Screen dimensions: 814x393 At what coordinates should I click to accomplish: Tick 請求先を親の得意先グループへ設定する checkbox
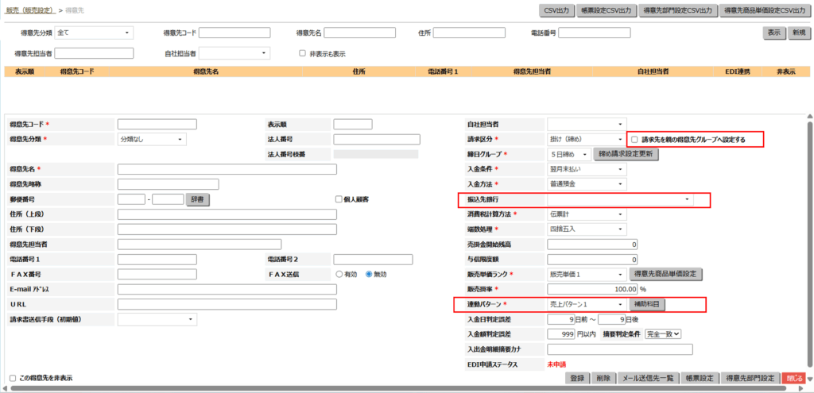click(634, 140)
